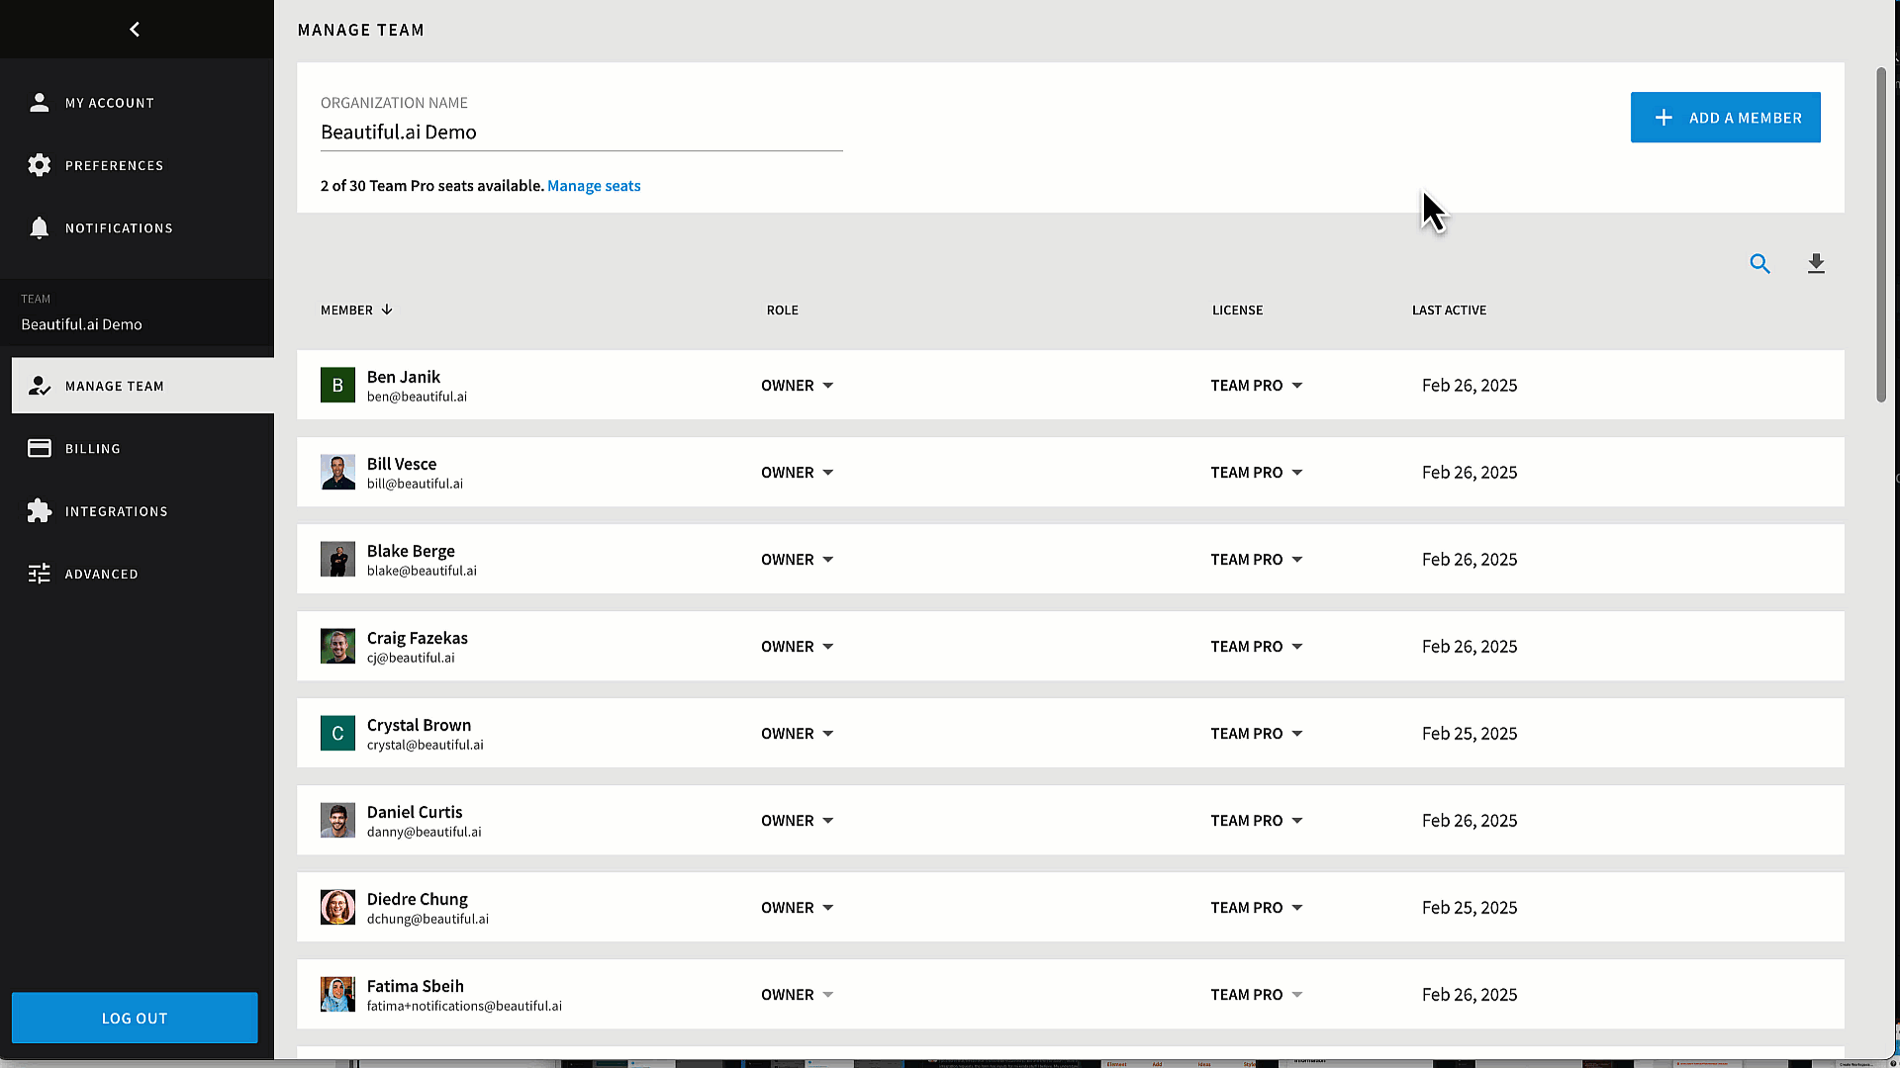Open Diedre Chung's role dropdown

pos(798,908)
